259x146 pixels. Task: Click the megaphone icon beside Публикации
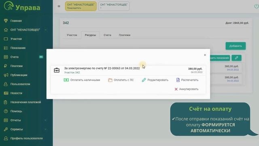tap(6, 75)
